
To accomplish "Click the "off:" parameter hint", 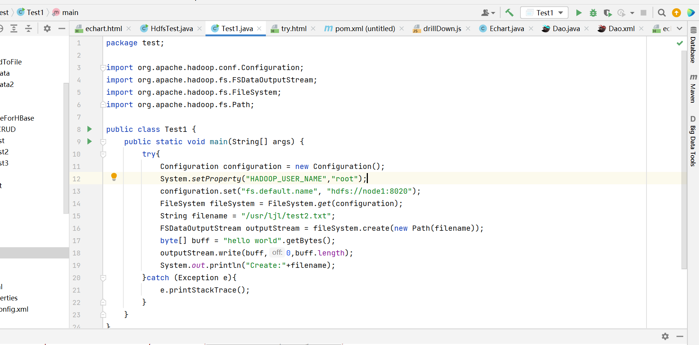I will point(277,252).
